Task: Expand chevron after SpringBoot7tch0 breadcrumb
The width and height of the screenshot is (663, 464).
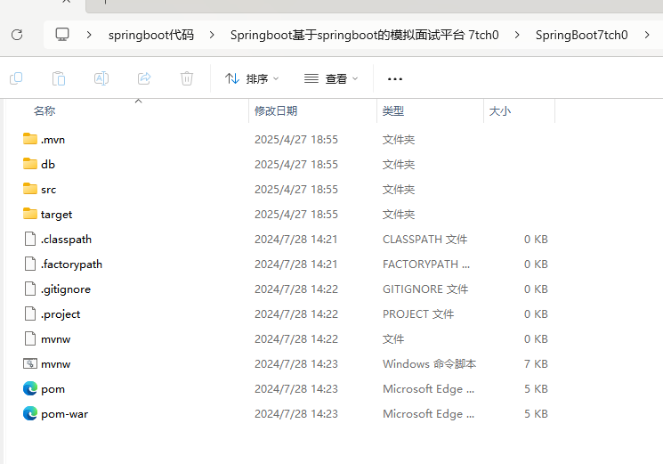Action: pyautogui.click(x=647, y=35)
